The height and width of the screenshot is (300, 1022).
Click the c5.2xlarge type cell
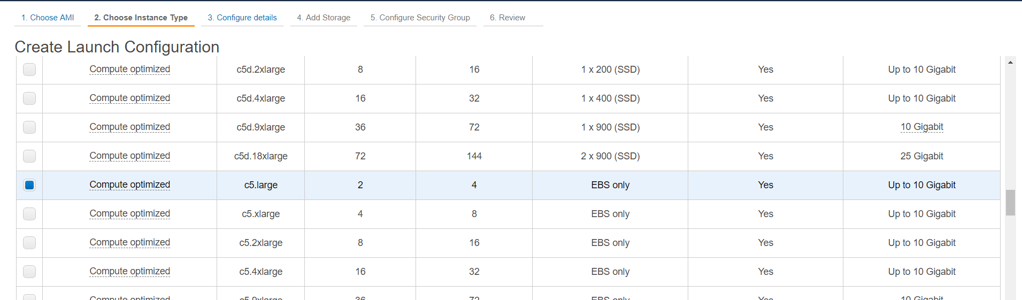[261, 243]
